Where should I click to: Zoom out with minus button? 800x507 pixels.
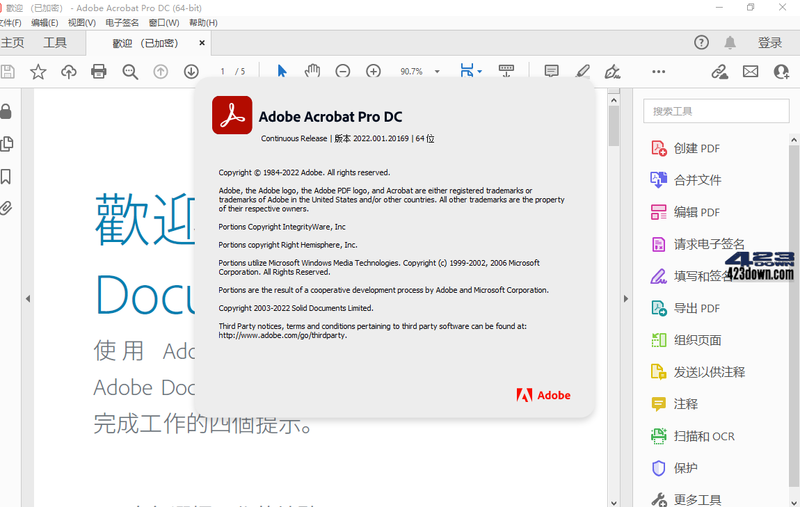[x=343, y=72]
